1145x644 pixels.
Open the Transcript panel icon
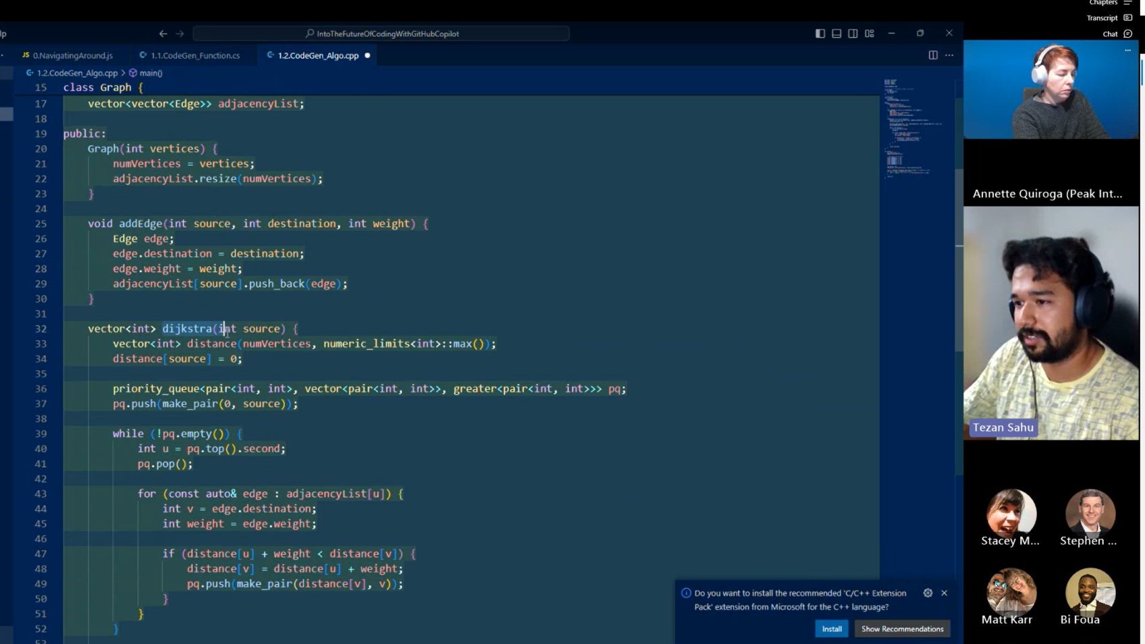click(1127, 18)
